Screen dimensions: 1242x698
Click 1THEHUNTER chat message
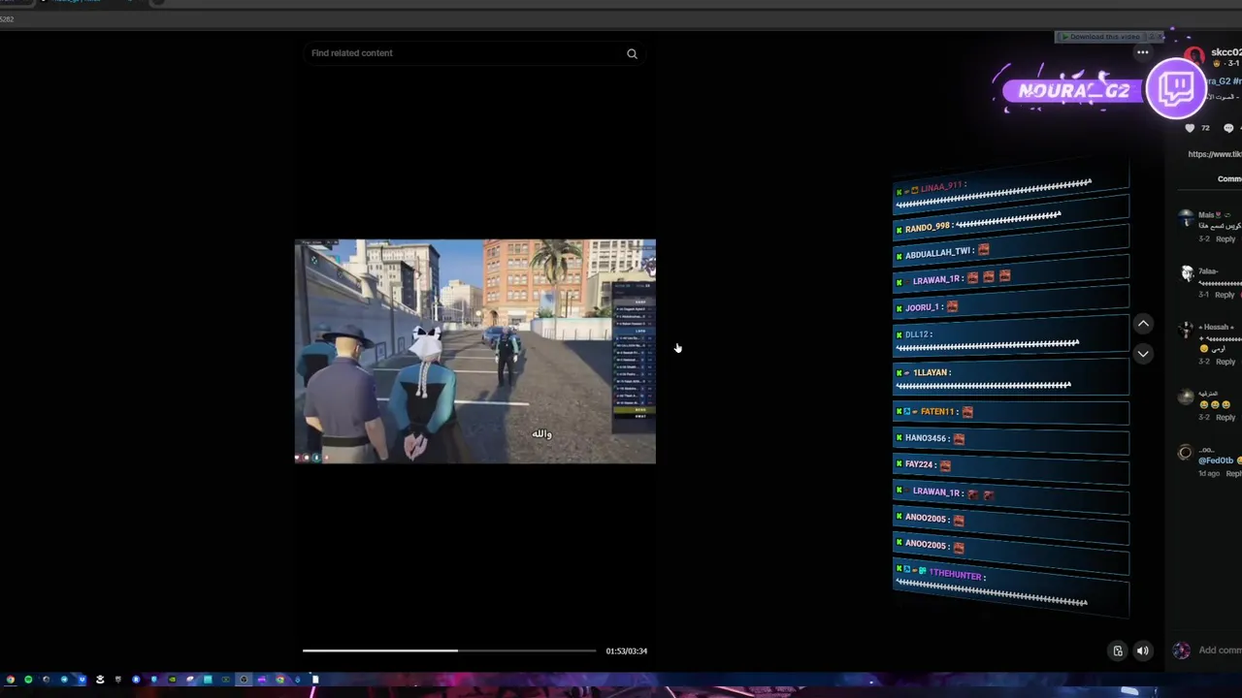click(1010, 586)
